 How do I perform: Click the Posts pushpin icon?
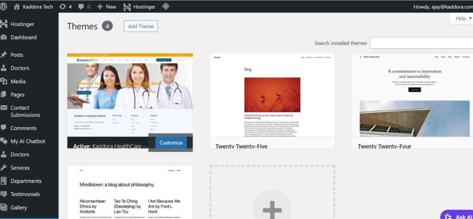coord(4,55)
